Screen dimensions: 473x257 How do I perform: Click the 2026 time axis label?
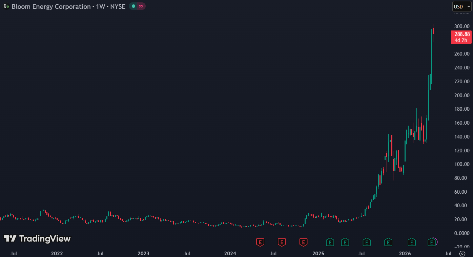pos(405,254)
